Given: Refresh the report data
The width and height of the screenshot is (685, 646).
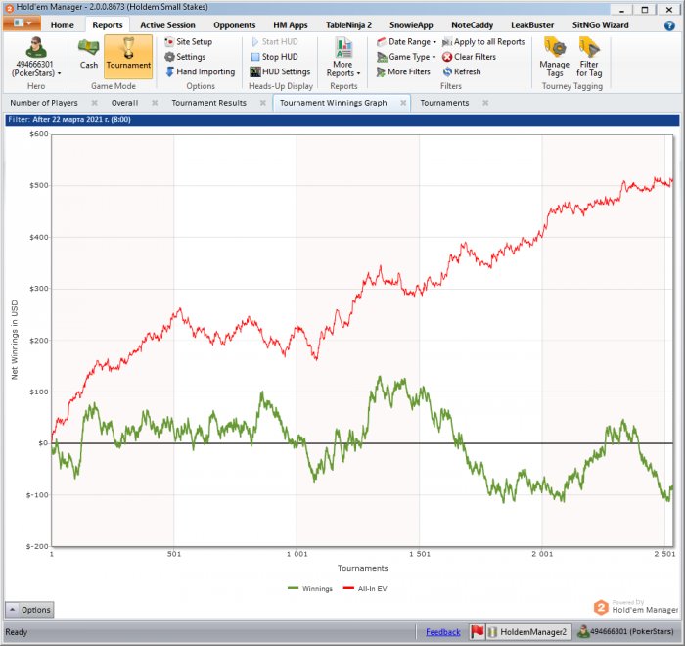Looking at the screenshot, I should [462, 71].
